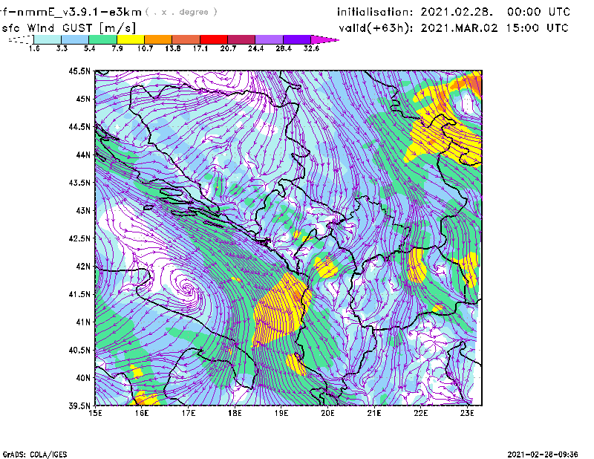Click the legend value 1.6

pyautogui.click(x=34, y=48)
